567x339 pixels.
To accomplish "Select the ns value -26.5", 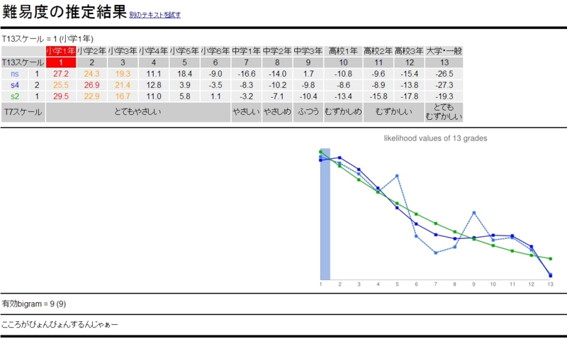I will coord(444,74).
